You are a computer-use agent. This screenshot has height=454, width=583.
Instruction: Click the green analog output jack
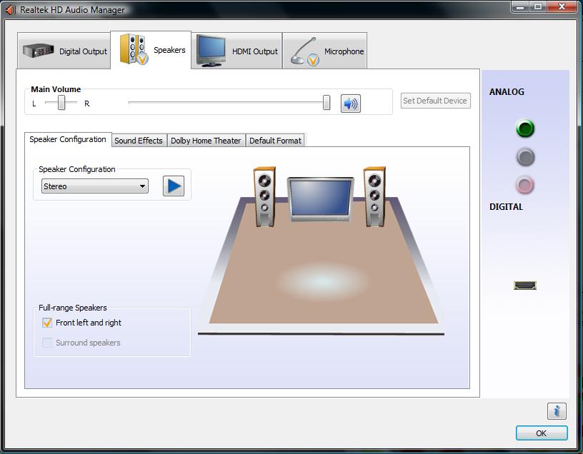pos(525,128)
